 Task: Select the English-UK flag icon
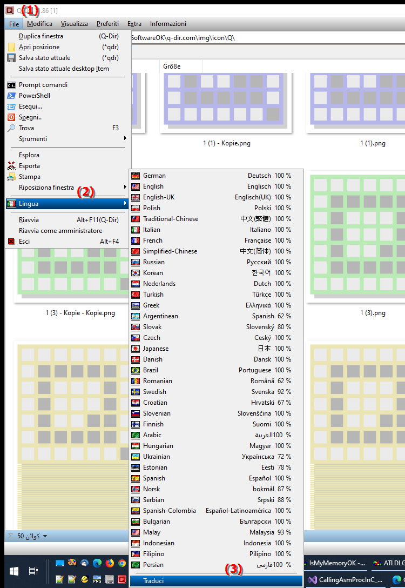[x=136, y=197]
